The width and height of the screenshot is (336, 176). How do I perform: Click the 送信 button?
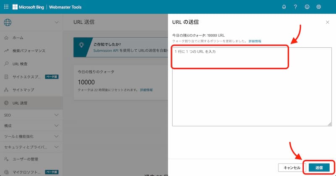tap(319, 168)
